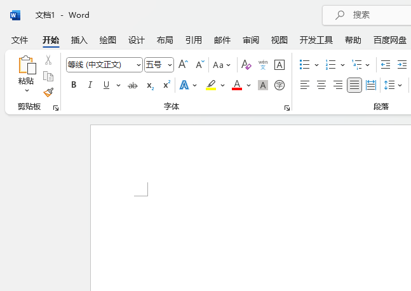The height and width of the screenshot is (291, 411).
Task: Switch to the 插入 tab
Action: pyautogui.click(x=79, y=40)
